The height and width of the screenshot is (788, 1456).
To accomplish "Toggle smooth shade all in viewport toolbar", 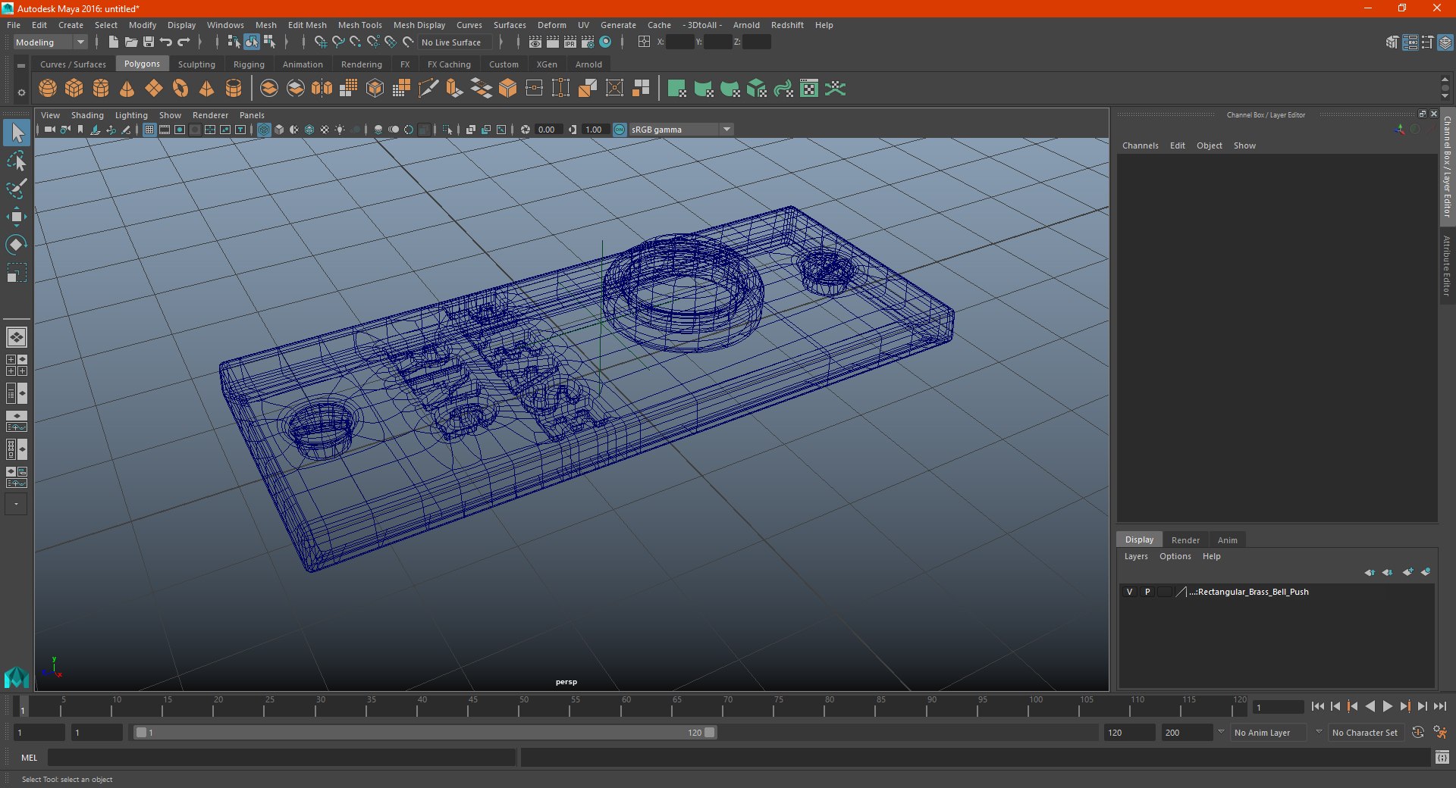I will tap(279, 130).
